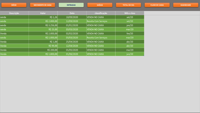Select the R$ 99,00 value cell

point(43,46)
